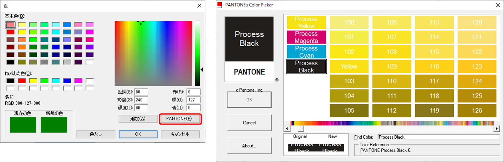Select the PANTONE Yellow swatch

[349, 66]
